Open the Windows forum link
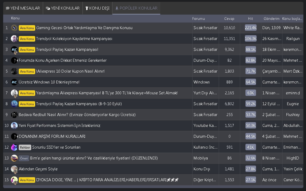 pos(202,82)
